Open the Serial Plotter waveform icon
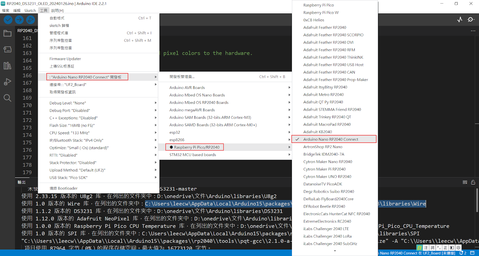Image resolution: width=479 pixels, height=256 pixels. point(460,20)
